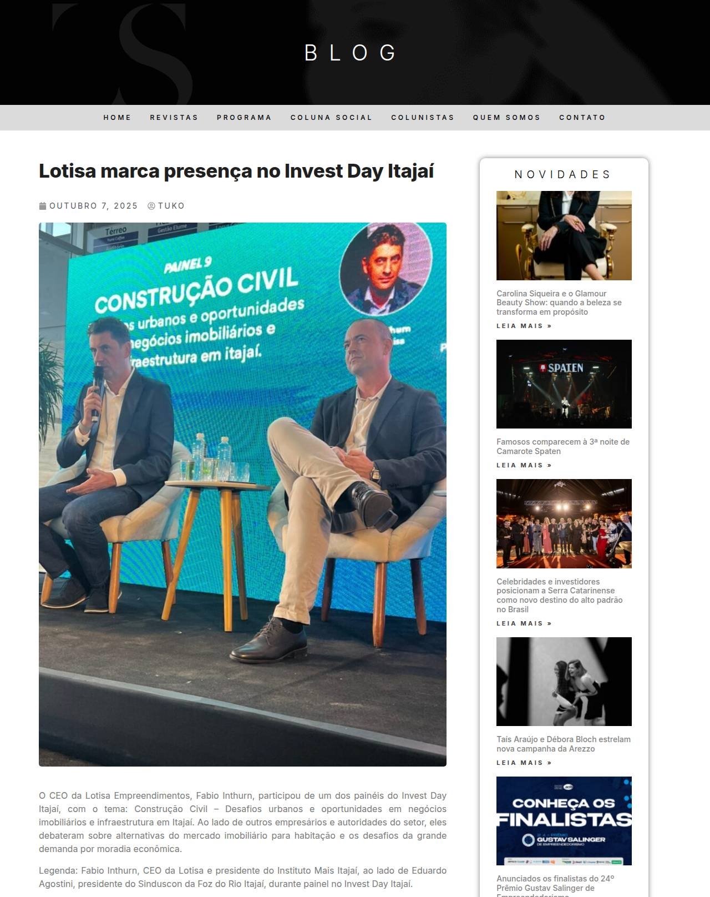
Task: Open the HOME menu item
Action: [117, 118]
